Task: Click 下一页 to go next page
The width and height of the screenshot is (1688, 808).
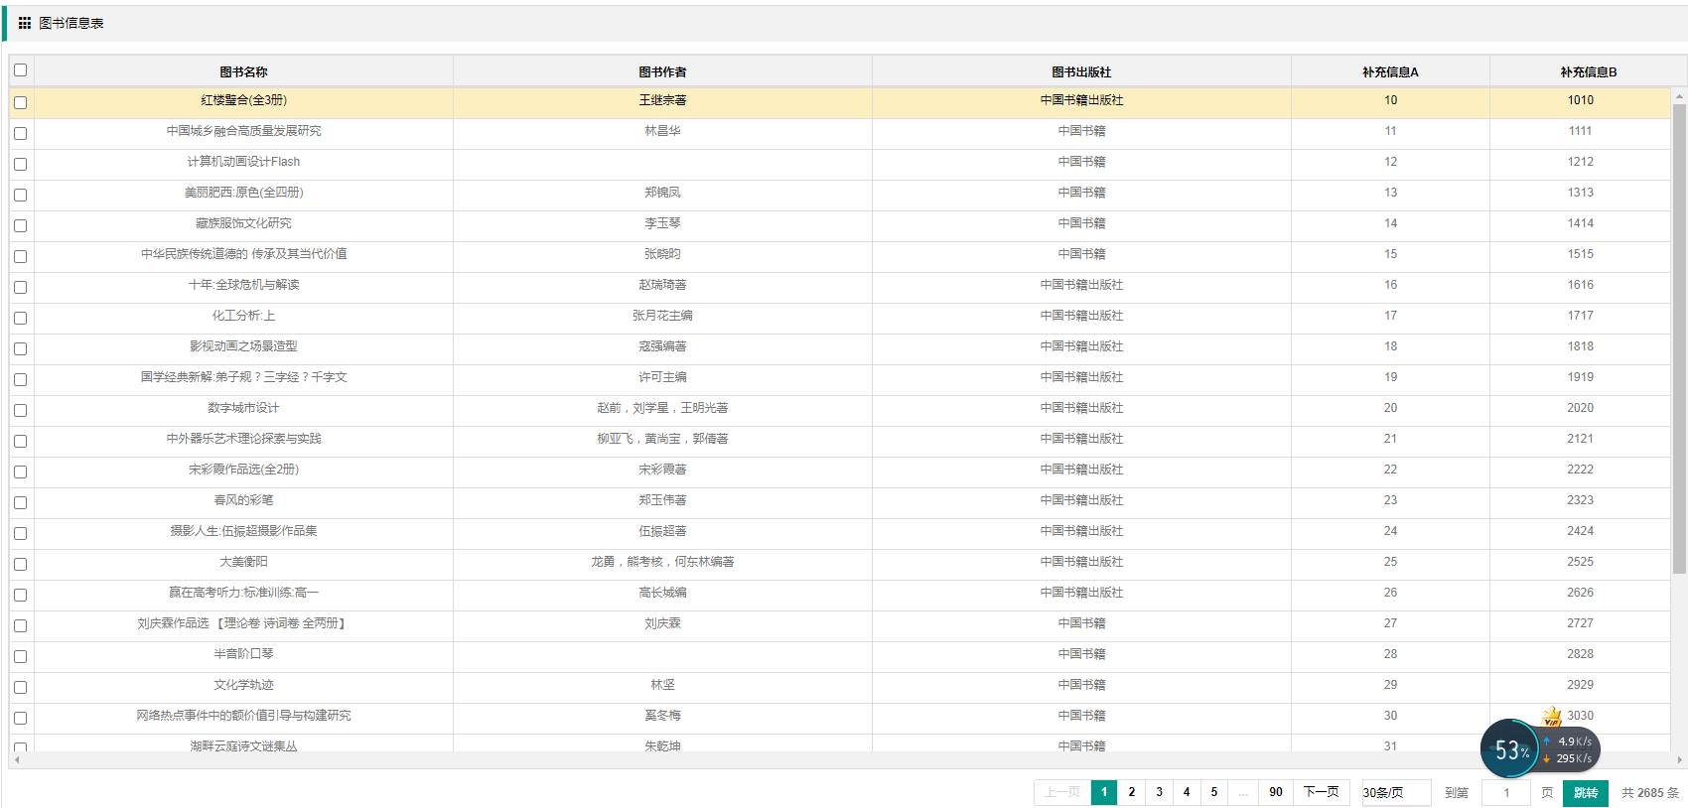Action: 1321,792
